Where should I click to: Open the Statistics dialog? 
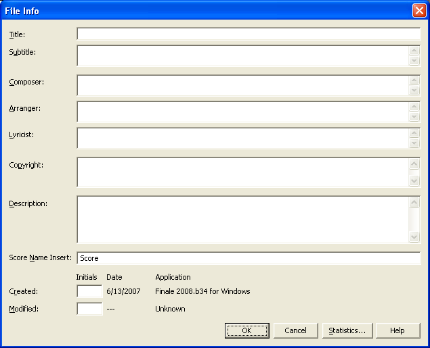[347, 330]
